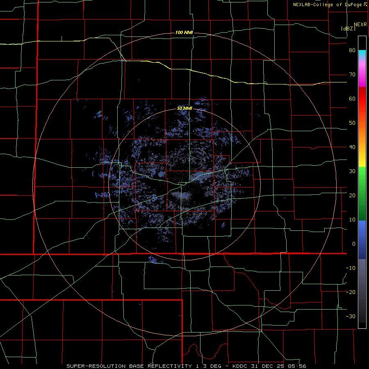Click the 50 NMI range ring label
This screenshot has height=369, width=369.
click(184, 109)
